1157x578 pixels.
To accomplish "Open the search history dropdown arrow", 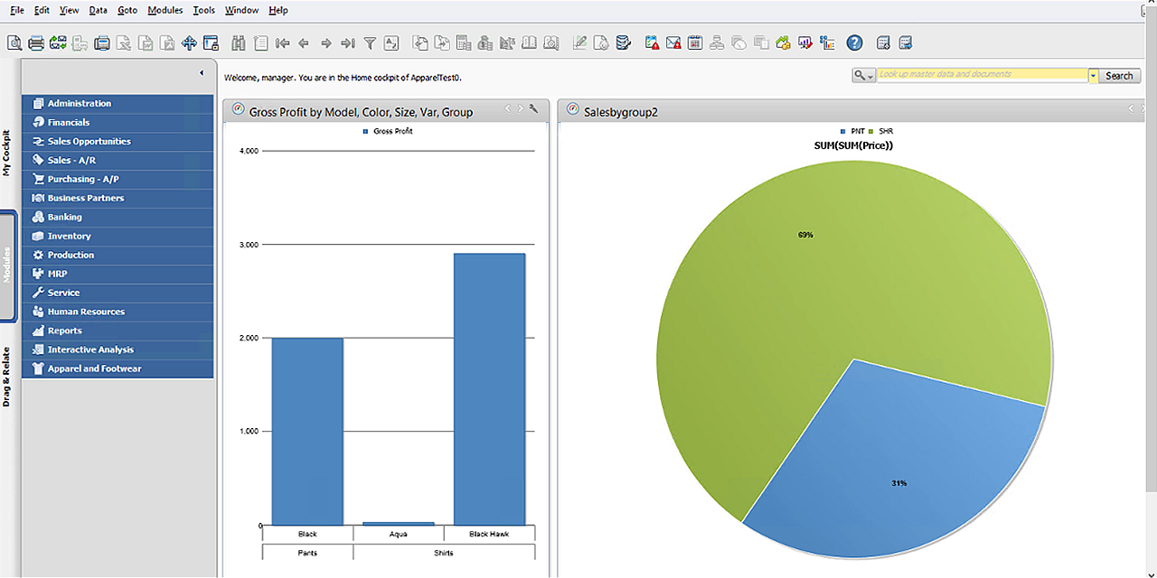I will pos(1093,76).
